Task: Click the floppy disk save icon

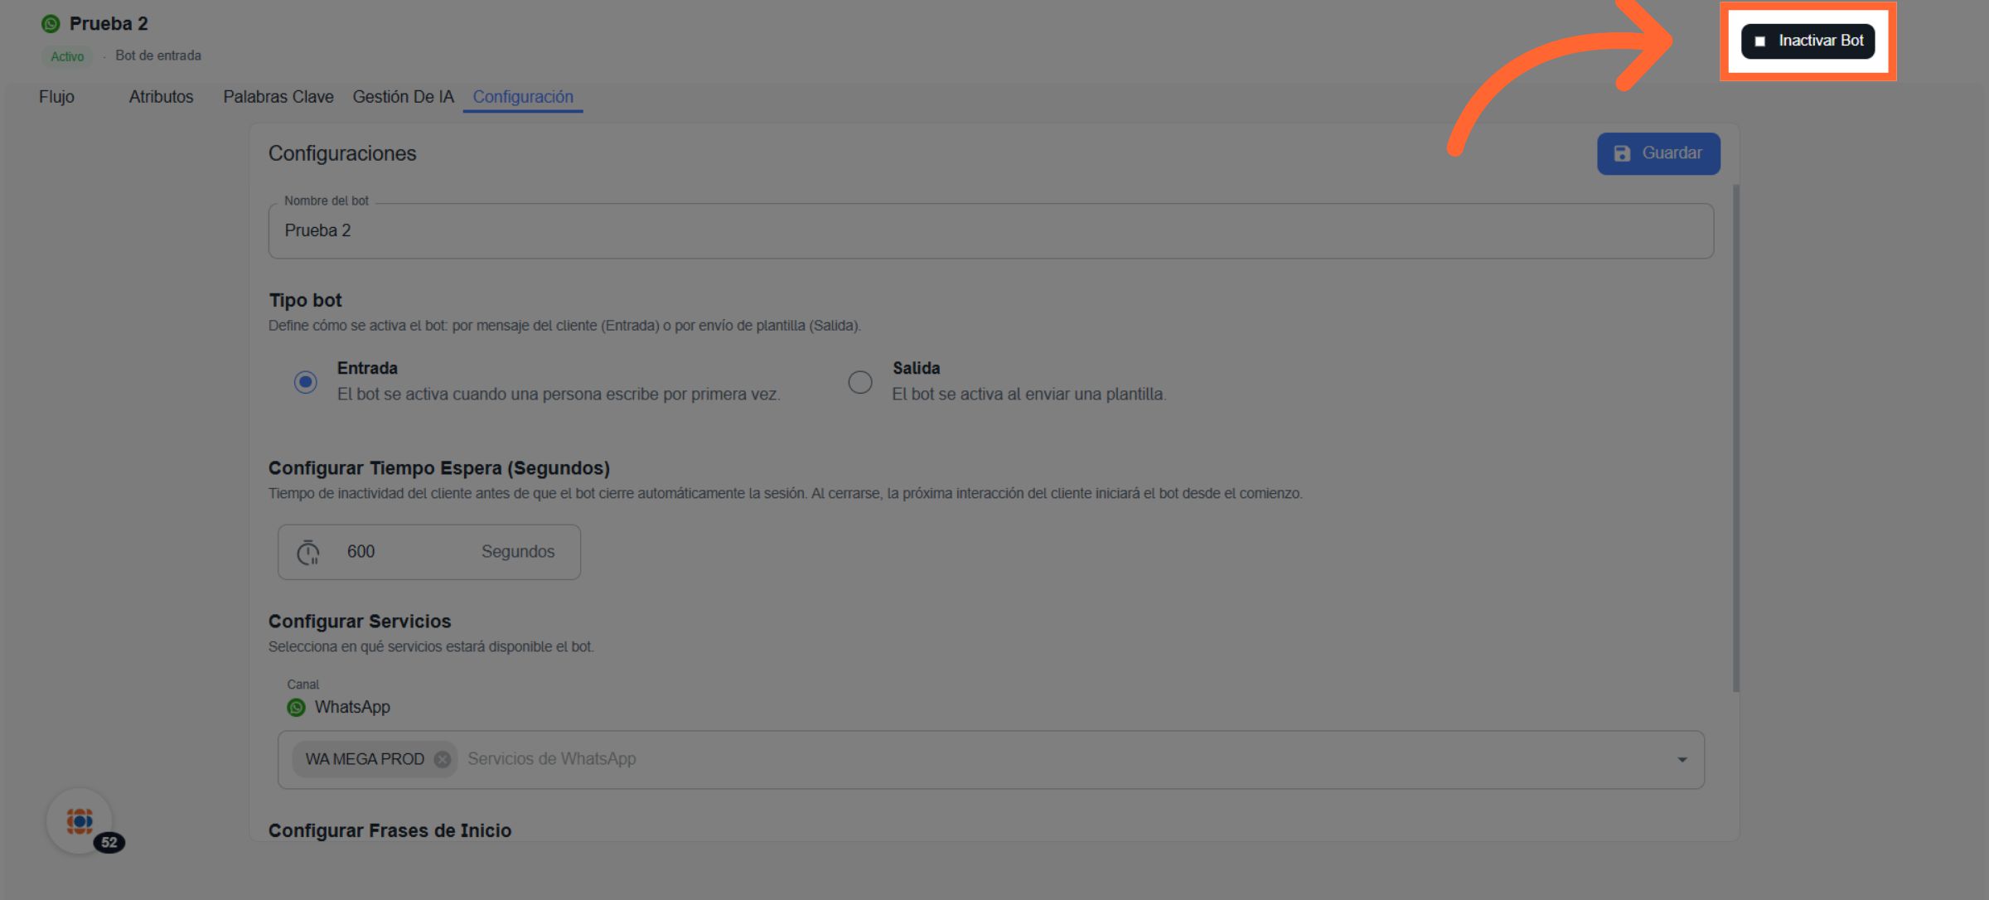Action: (1622, 153)
